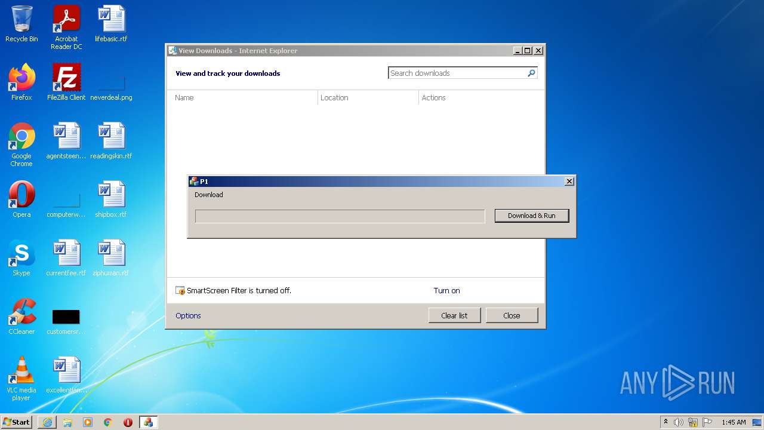The image size is (764, 430).
Task: Click Internet Explorer taskbar icon
Action: click(47, 422)
